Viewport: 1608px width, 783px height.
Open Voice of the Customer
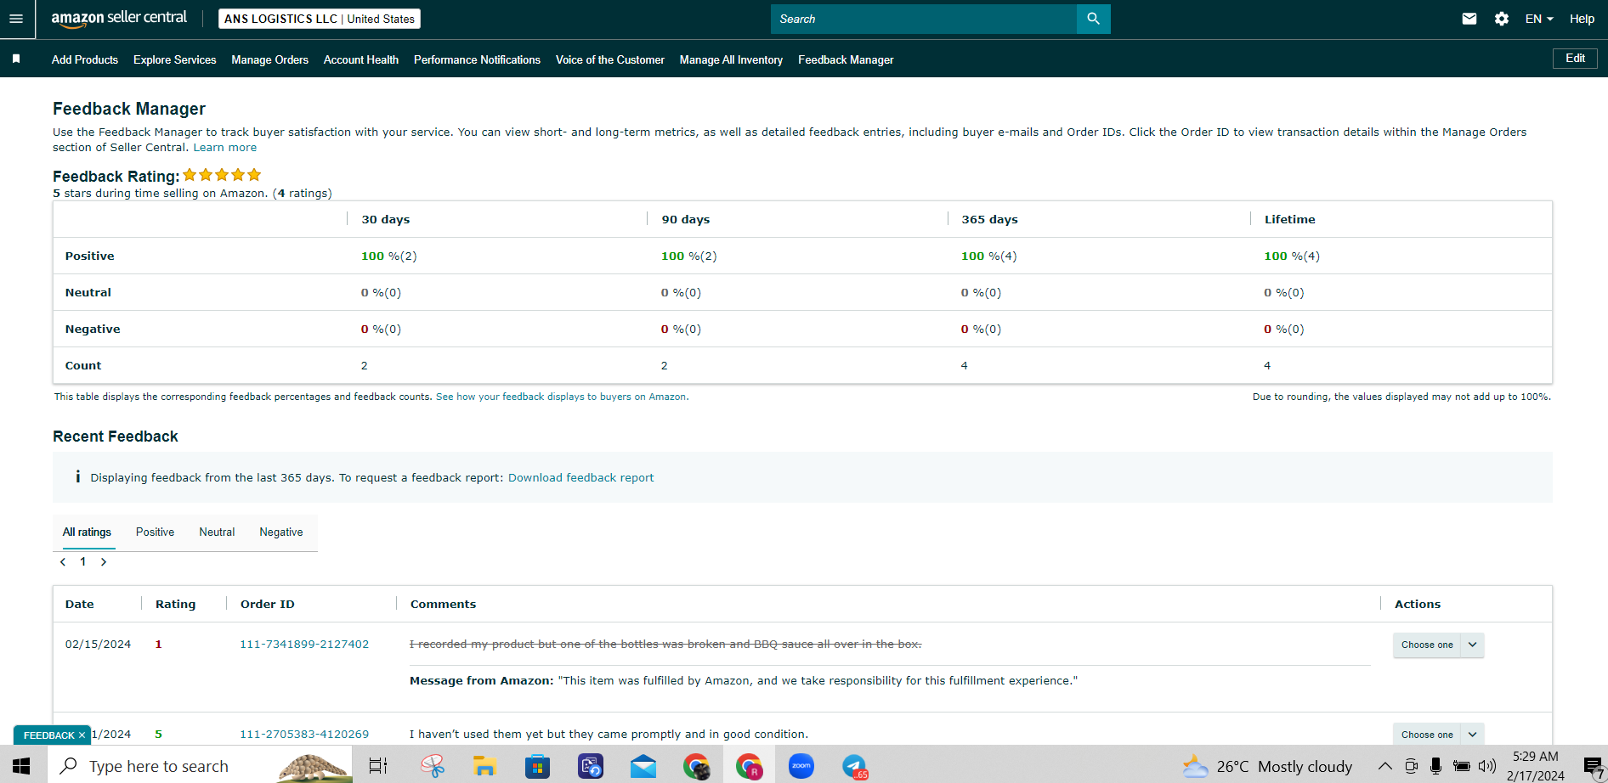610,59
